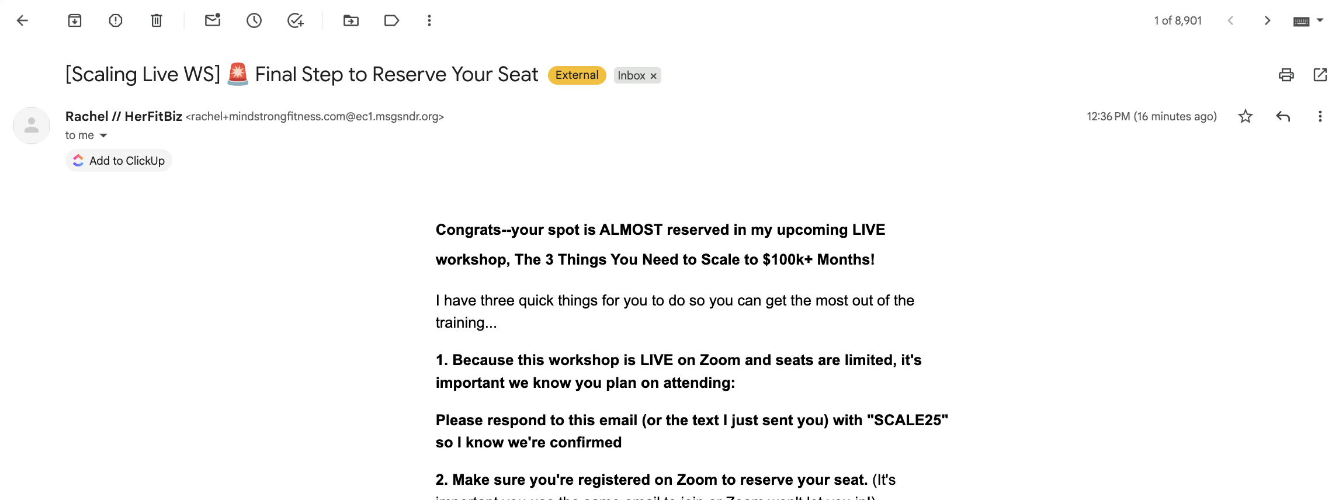Open email in a new window
The image size is (1339, 500).
1320,75
